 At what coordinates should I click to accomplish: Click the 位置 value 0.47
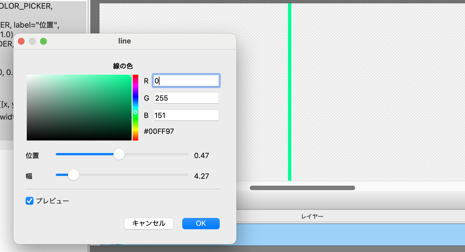tap(201, 156)
